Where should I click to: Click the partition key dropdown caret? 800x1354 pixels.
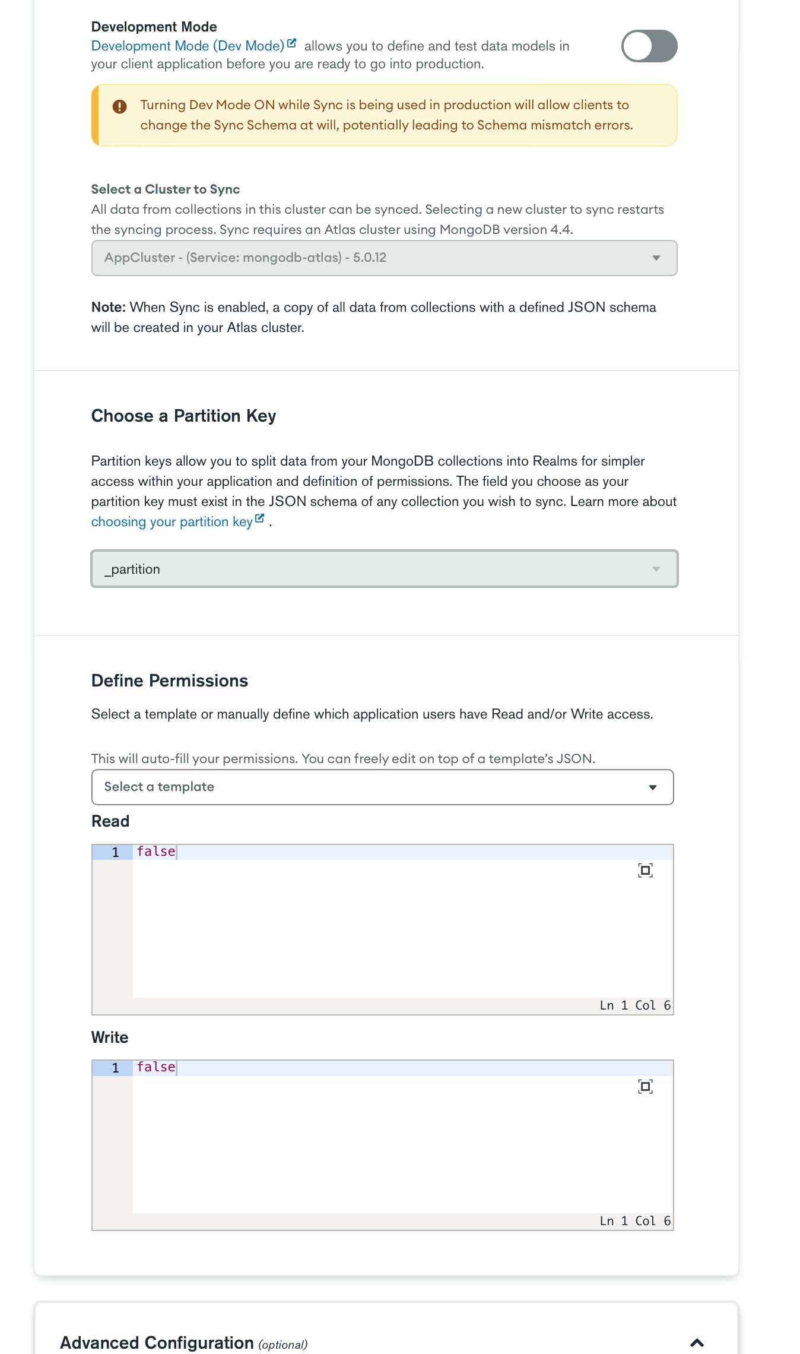[x=656, y=569]
